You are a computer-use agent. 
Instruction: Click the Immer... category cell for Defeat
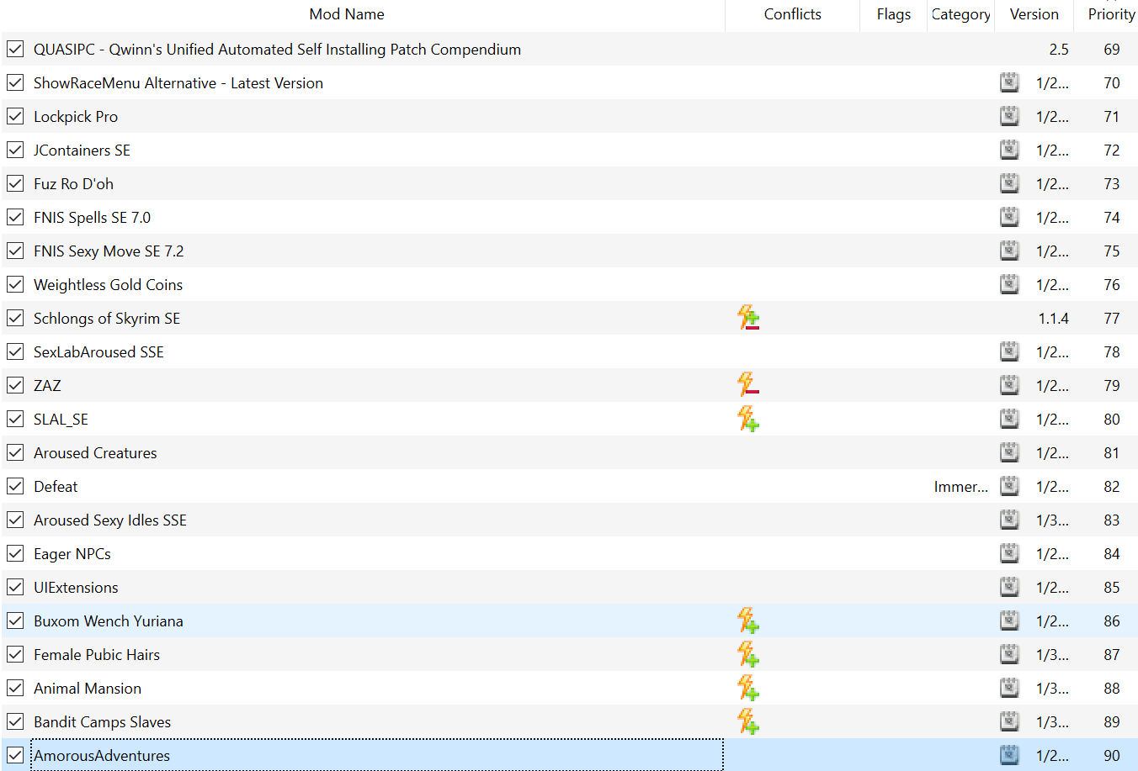(961, 487)
